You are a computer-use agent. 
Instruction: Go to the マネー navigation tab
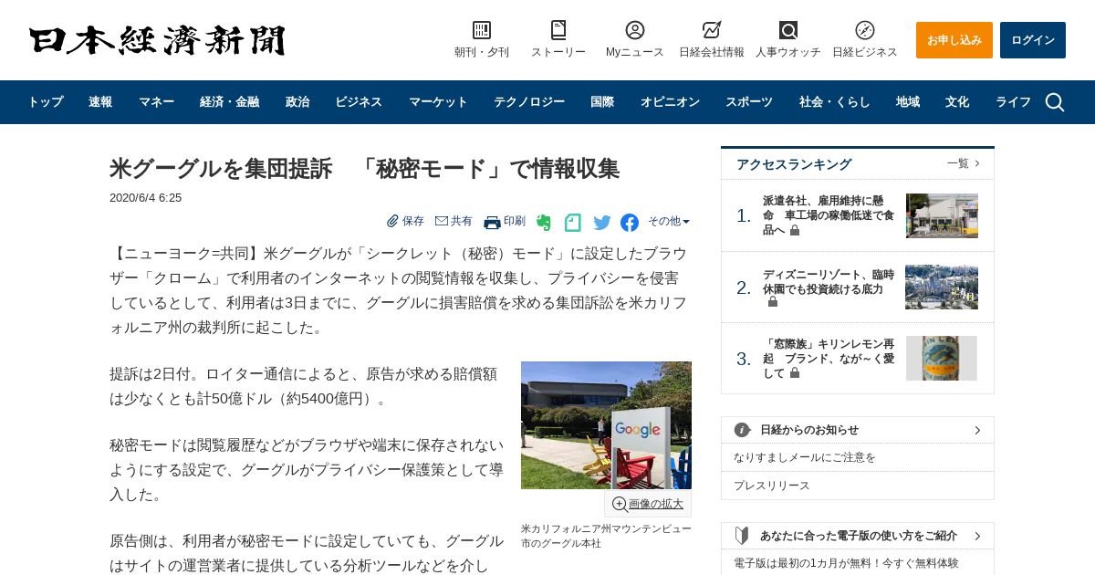tap(156, 102)
